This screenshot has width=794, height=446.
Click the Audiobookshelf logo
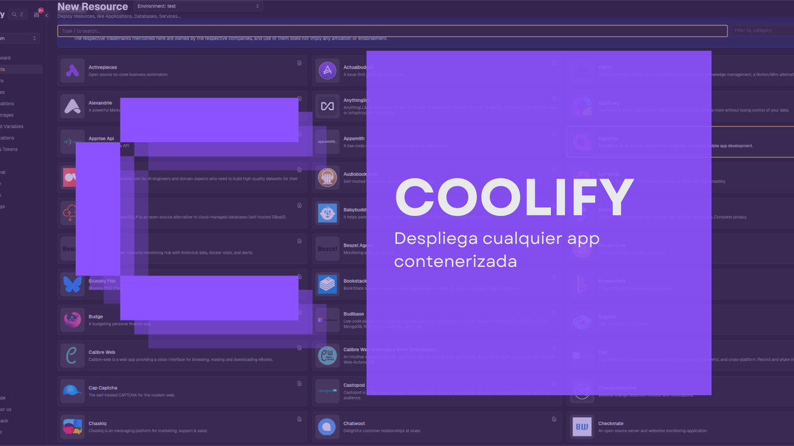pyautogui.click(x=327, y=178)
